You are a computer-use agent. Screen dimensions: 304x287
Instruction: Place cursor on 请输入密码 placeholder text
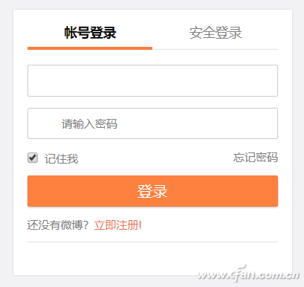click(x=89, y=123)
